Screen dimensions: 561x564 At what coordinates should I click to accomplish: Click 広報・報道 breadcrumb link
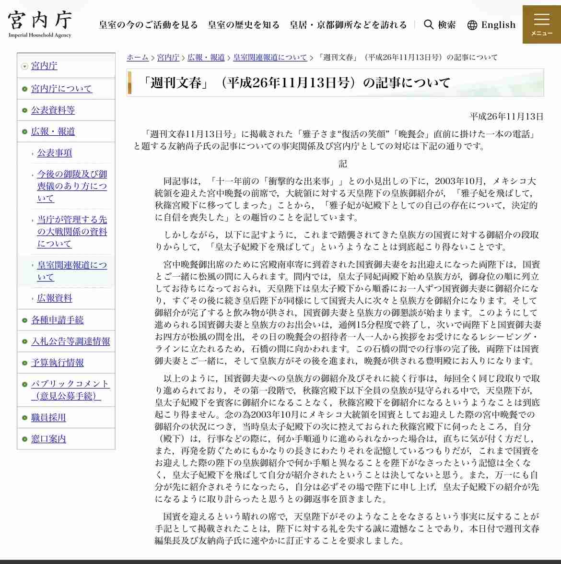click(x=206, y=57)
